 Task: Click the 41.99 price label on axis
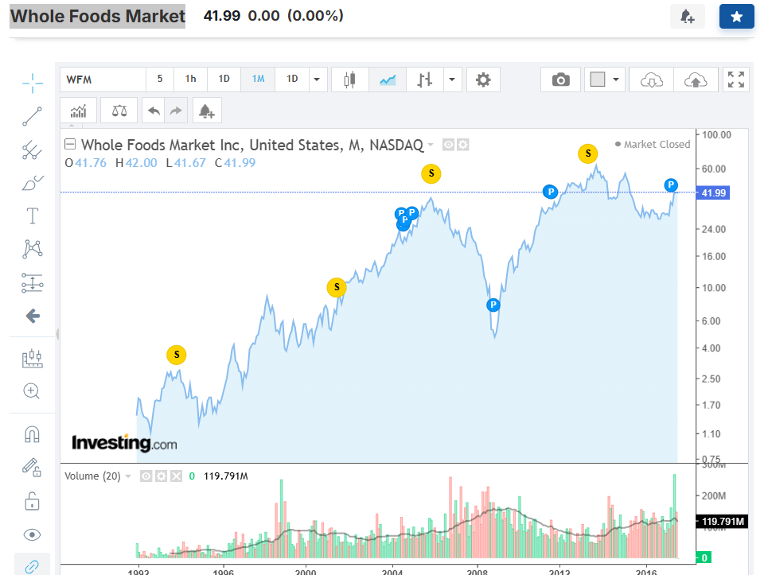point(714,192)
